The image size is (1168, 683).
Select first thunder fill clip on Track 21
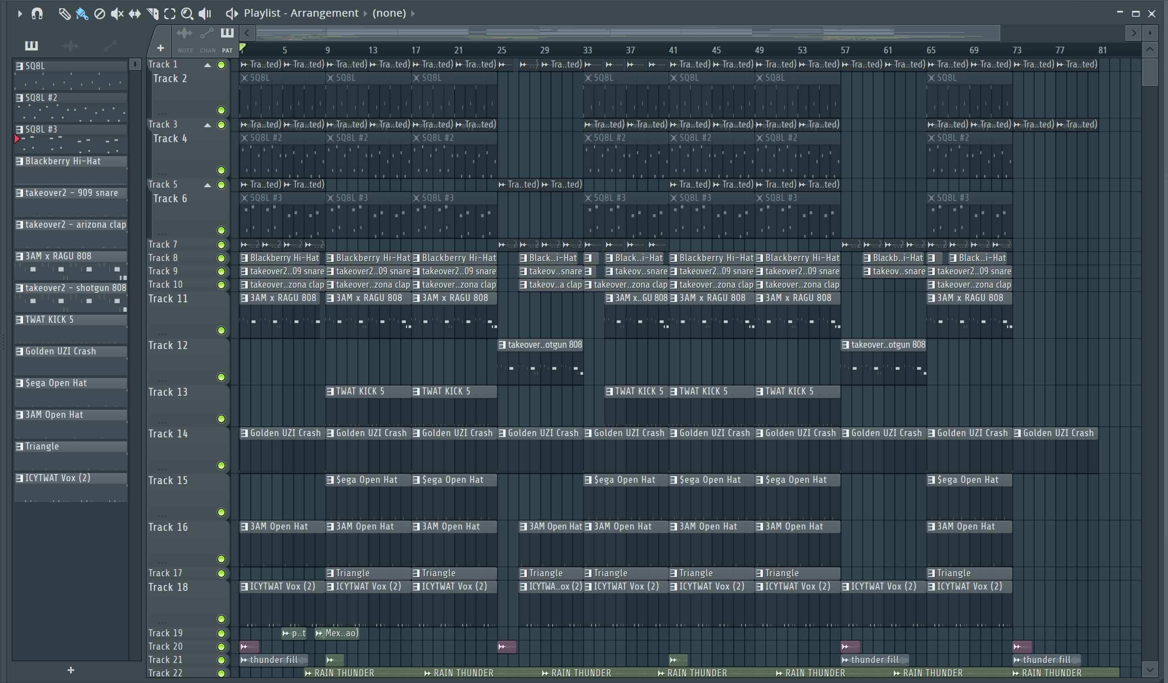pyautogui.click(x=274, y=660)
